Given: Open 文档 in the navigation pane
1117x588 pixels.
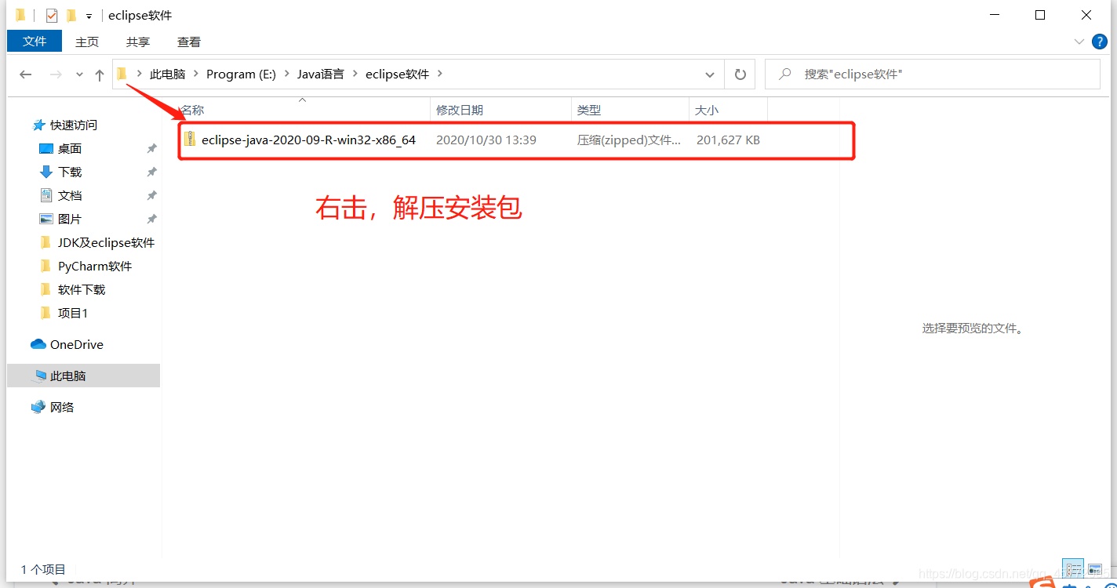Looking at the screenshot, I should [70, 196].
